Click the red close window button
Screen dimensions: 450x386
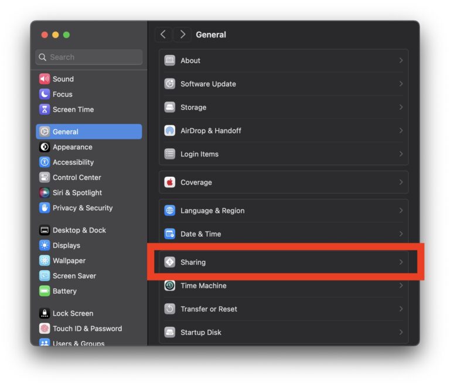[45, 35]
